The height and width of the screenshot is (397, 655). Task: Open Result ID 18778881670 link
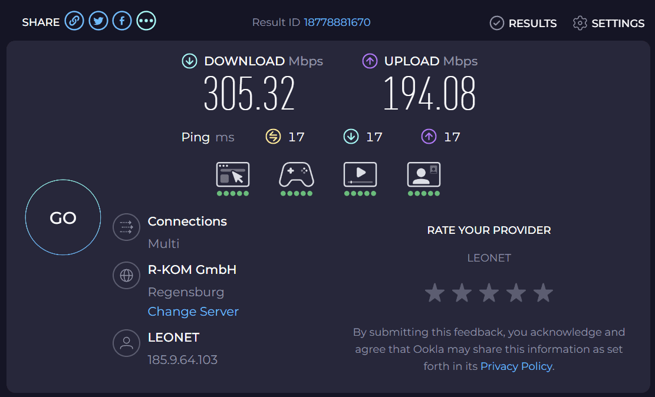click(x=337, y=22)
